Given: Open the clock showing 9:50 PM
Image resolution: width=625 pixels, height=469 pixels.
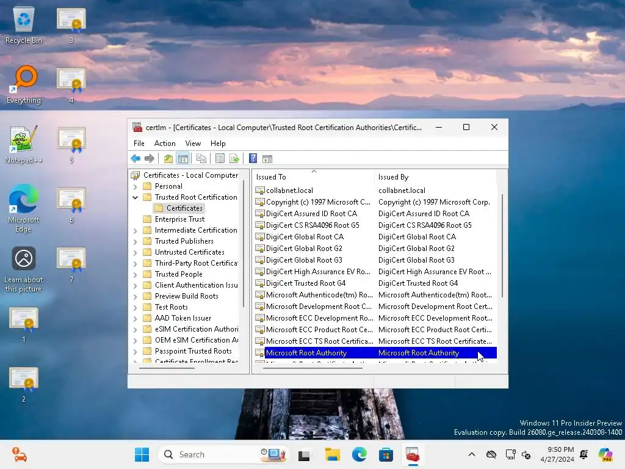Looking at the screenshot, I should 557,454.
